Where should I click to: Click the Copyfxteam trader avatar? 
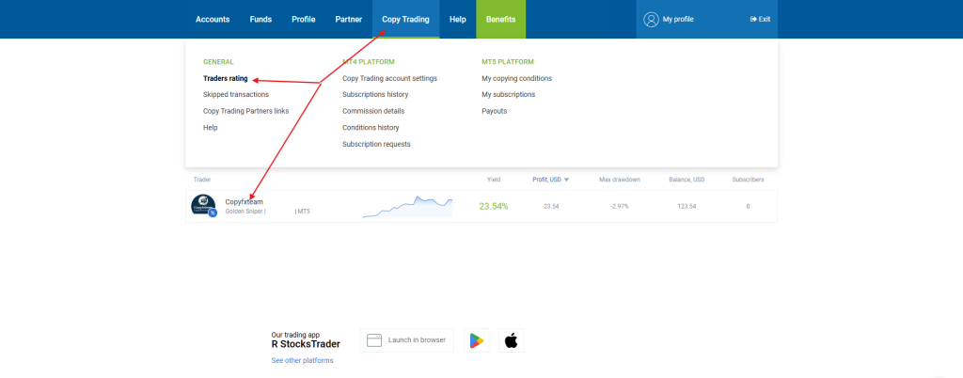click(x=202, y=205)
